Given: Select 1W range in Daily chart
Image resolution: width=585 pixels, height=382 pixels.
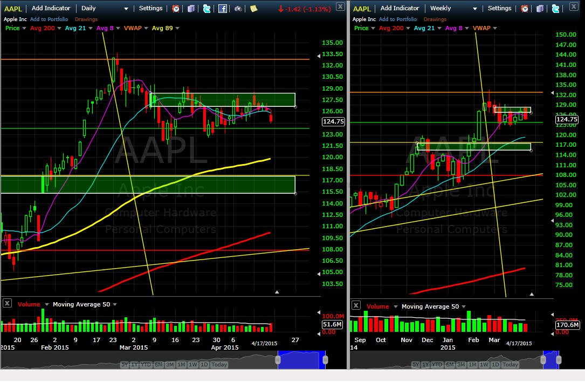Looking at the screenshot, I should pos(192,365).
